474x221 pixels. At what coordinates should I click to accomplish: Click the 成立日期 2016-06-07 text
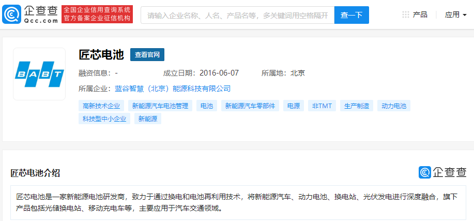coord(201,73)
